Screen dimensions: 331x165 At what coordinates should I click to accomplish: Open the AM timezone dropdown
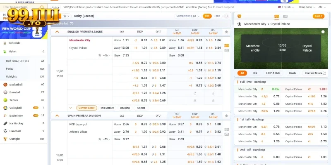click(322, 7)
